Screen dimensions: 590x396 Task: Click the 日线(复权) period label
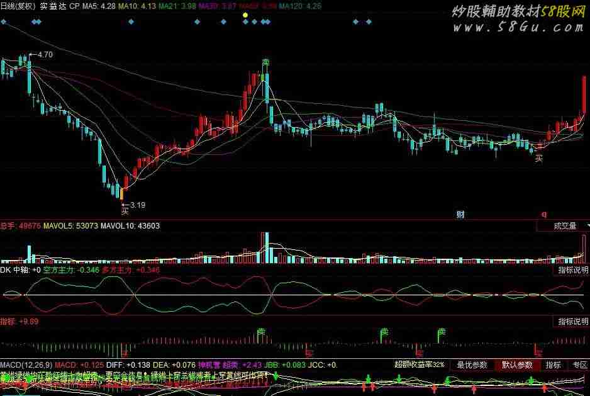(18, 6)
